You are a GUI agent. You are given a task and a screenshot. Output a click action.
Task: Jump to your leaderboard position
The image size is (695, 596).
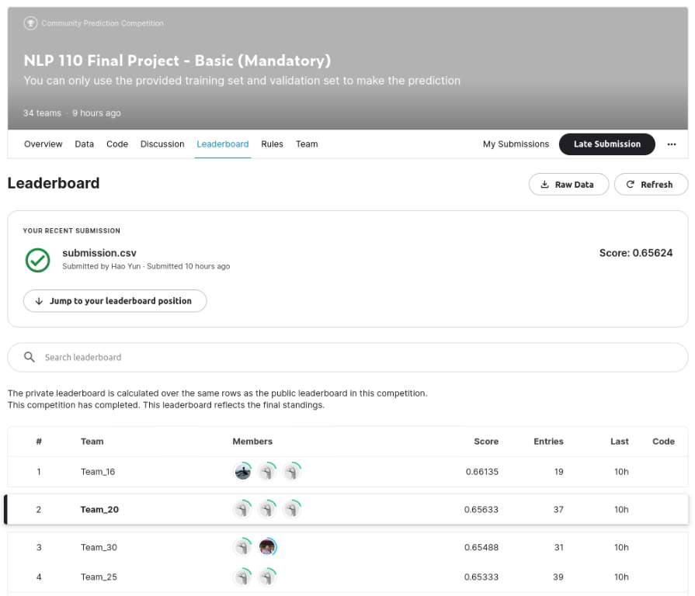[x=114, y=301]
